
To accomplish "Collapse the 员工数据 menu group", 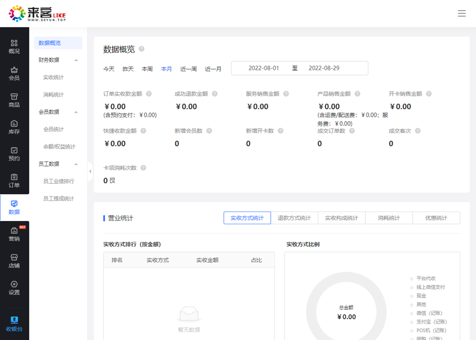I will point(76,164).
